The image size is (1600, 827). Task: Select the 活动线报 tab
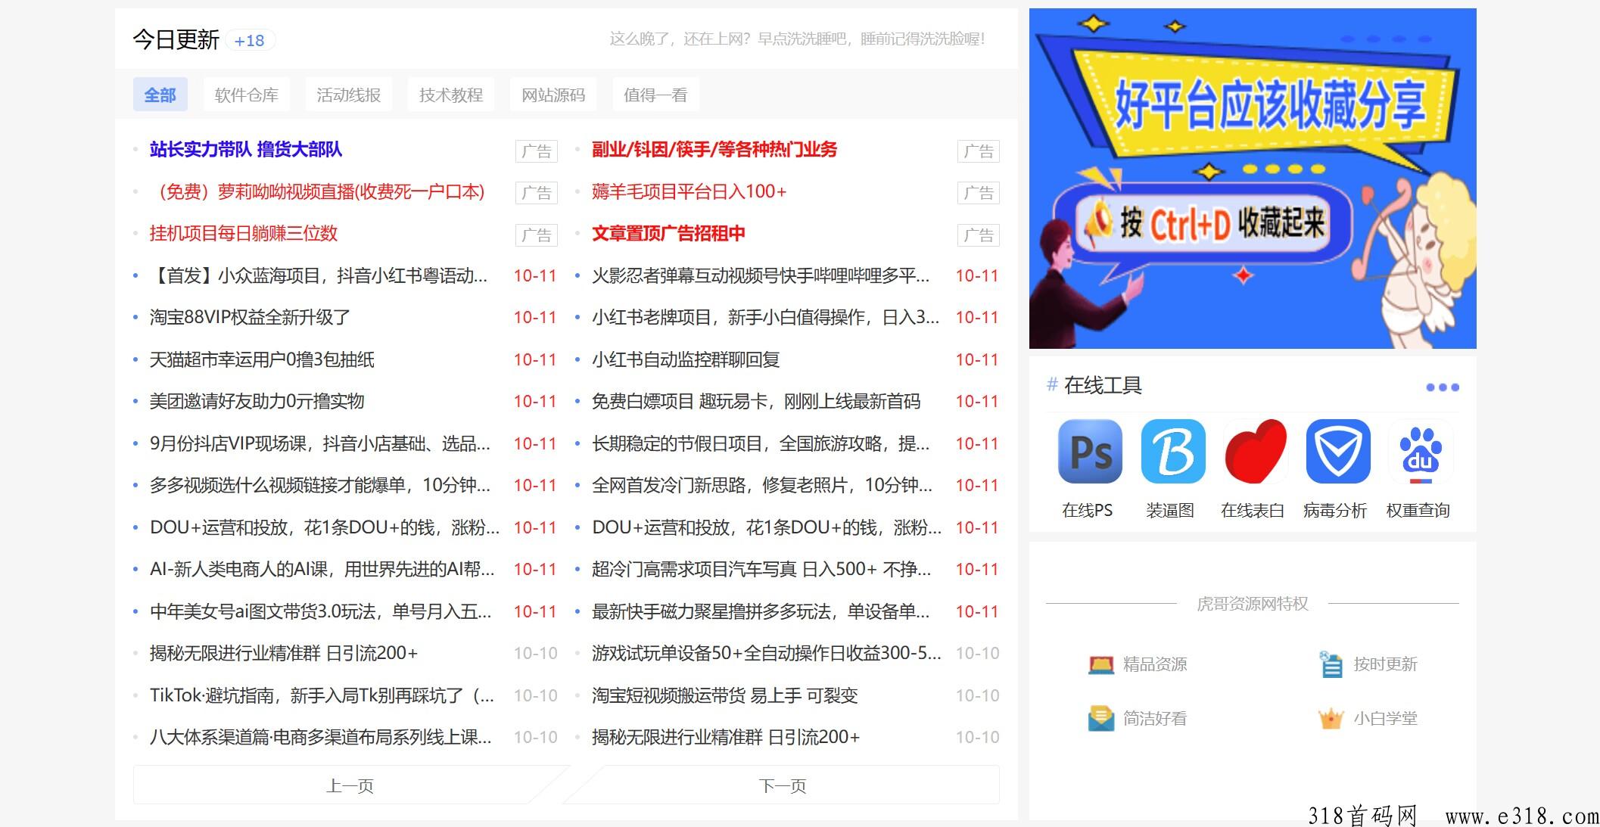pos(348,95)
